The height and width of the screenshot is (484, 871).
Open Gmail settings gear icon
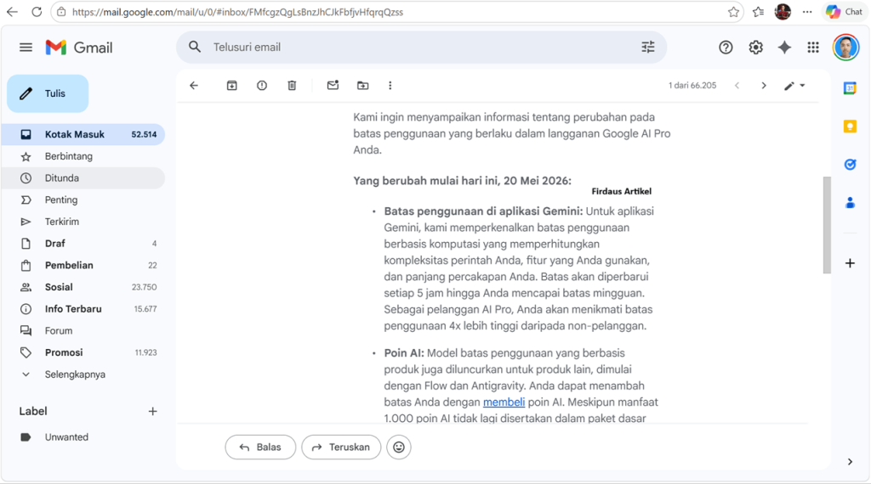(755, 47)
